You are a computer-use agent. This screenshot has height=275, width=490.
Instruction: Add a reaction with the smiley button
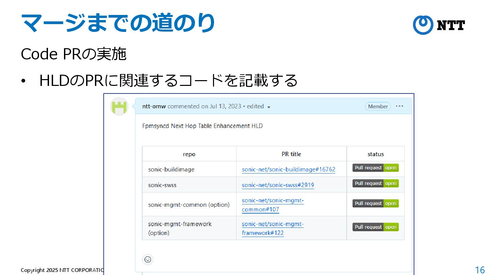[x=148, y=259]
